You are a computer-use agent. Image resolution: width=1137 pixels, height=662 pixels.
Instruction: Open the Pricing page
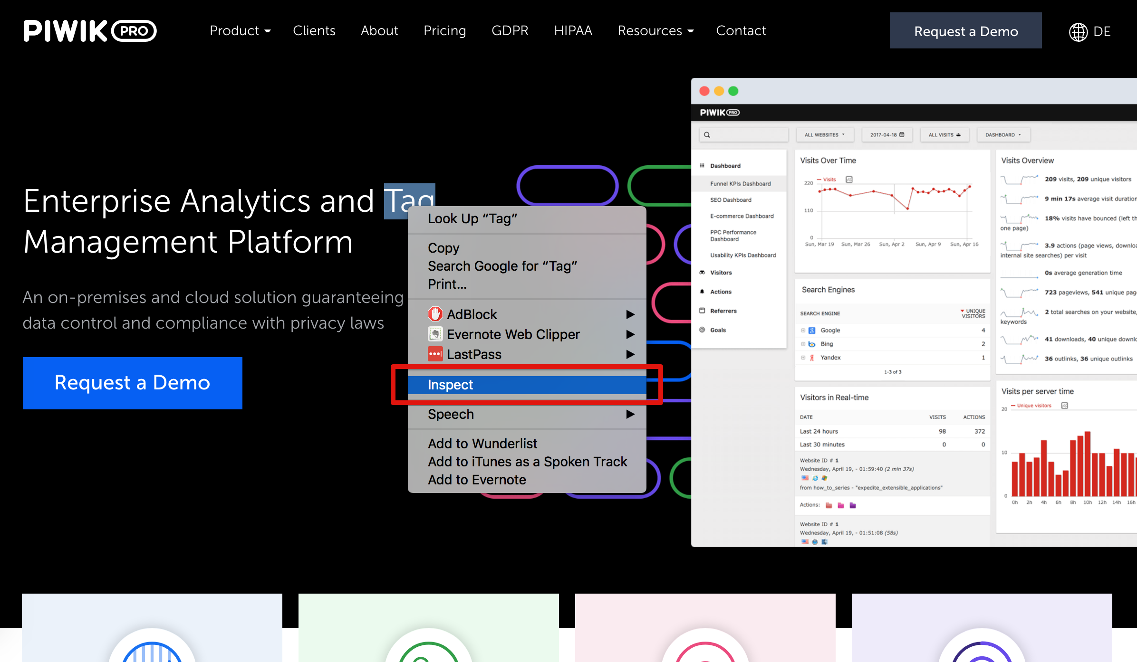coord(445,31)
